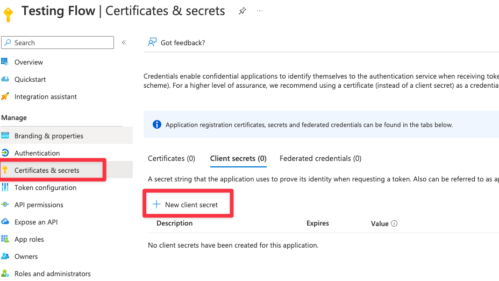499x281 pixels.
Task: Click the Quickstart cloud icon
Action: coord(5,79)
